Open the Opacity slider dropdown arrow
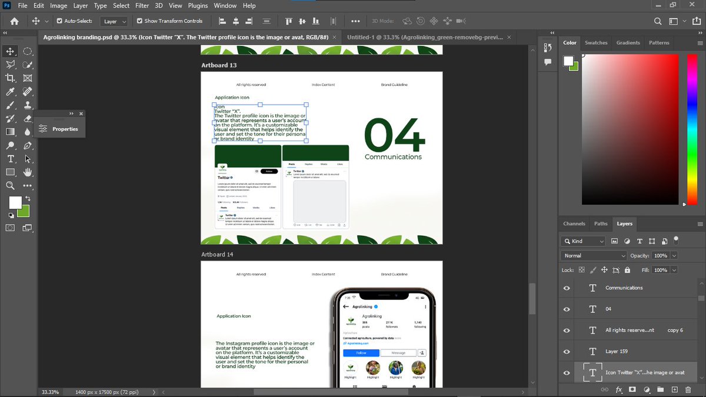Screen dimensions: 706x397 pyautogui.click(x=674, y=256)
